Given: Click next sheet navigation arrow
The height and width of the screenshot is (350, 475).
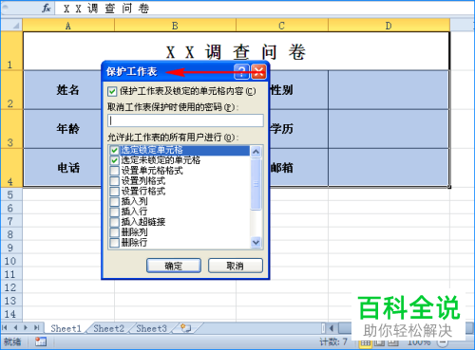Looking at the screenshot, I should click(26, 328).
